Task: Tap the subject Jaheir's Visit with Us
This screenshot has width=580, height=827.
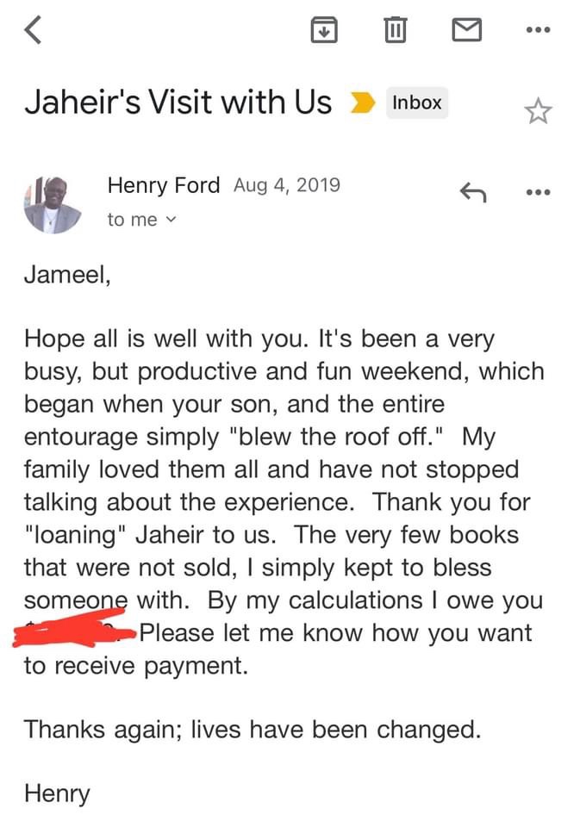Action: [178, 103]
